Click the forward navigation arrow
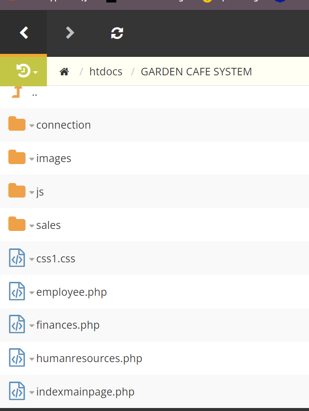309x411 pixels. click(70, 33)
